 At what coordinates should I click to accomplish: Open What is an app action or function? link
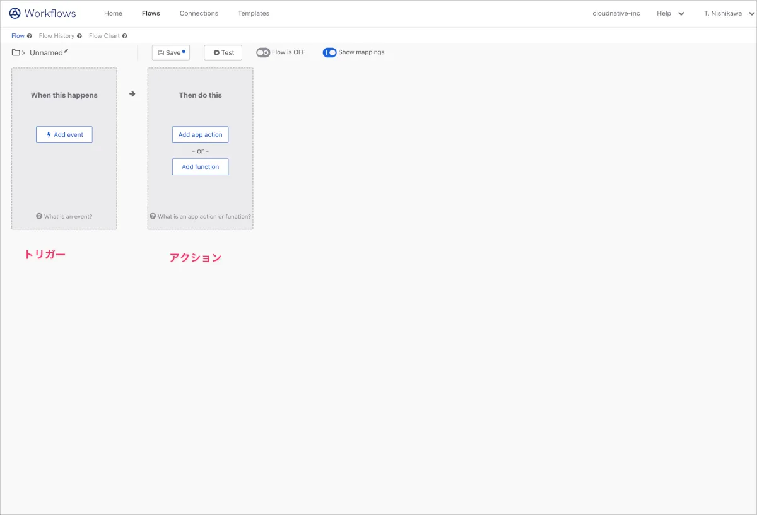click(x=201, y=217)
